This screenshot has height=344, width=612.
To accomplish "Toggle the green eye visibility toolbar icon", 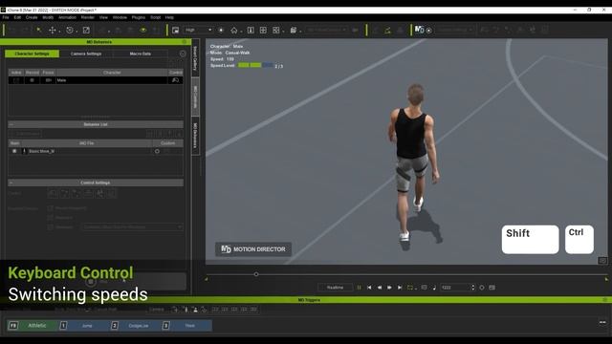I will click(x=143, y=30).
